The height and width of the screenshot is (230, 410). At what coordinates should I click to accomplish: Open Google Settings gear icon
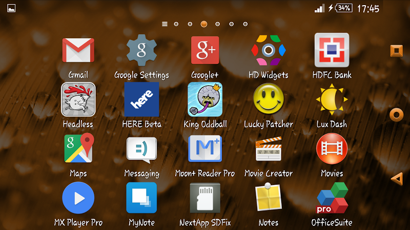coord(141,50)
